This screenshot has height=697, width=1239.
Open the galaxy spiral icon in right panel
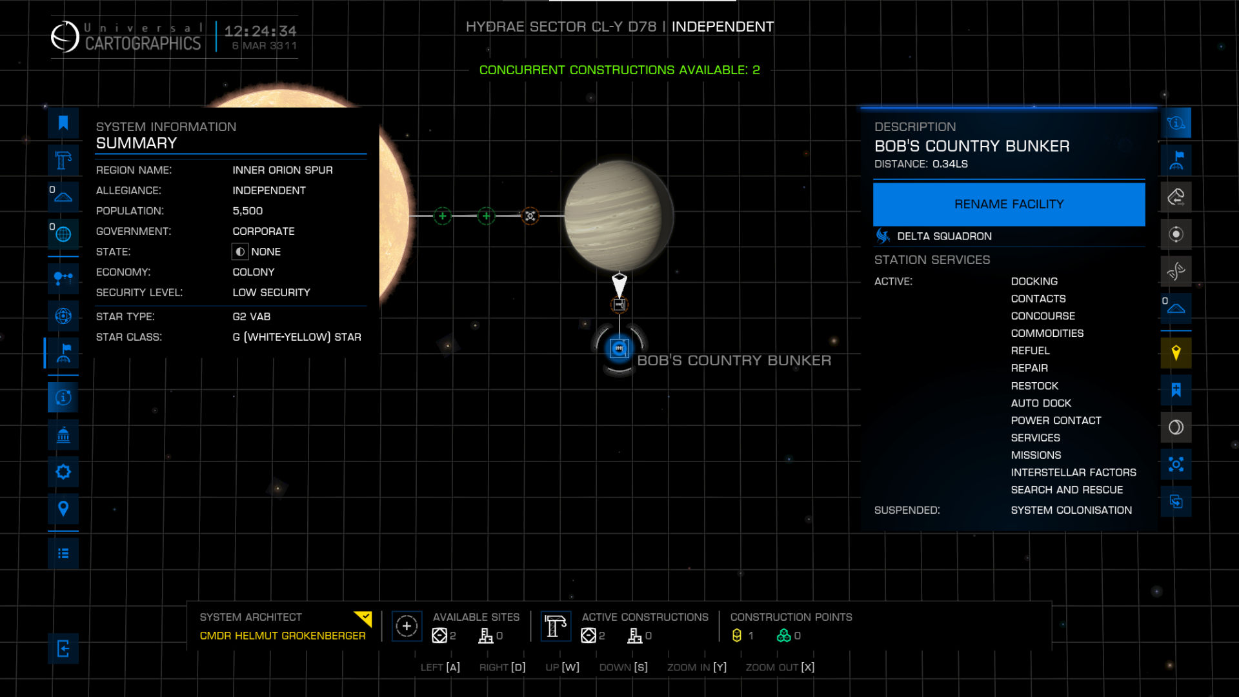tap(1176, 271)
